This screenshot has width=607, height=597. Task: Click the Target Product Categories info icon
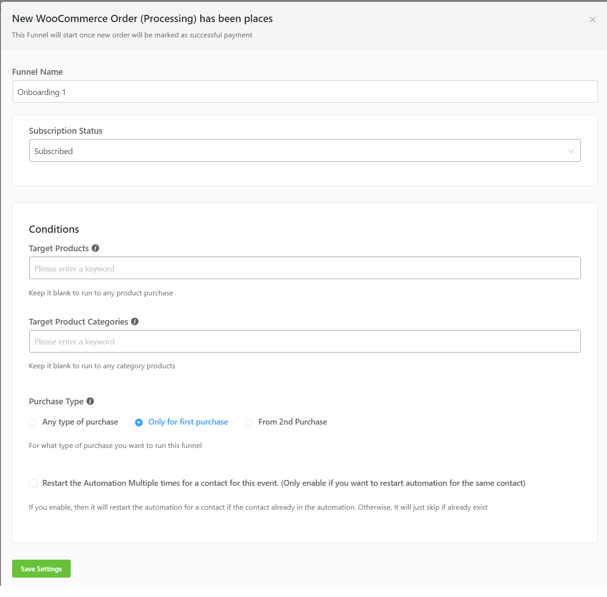click(x=135, y=321)
